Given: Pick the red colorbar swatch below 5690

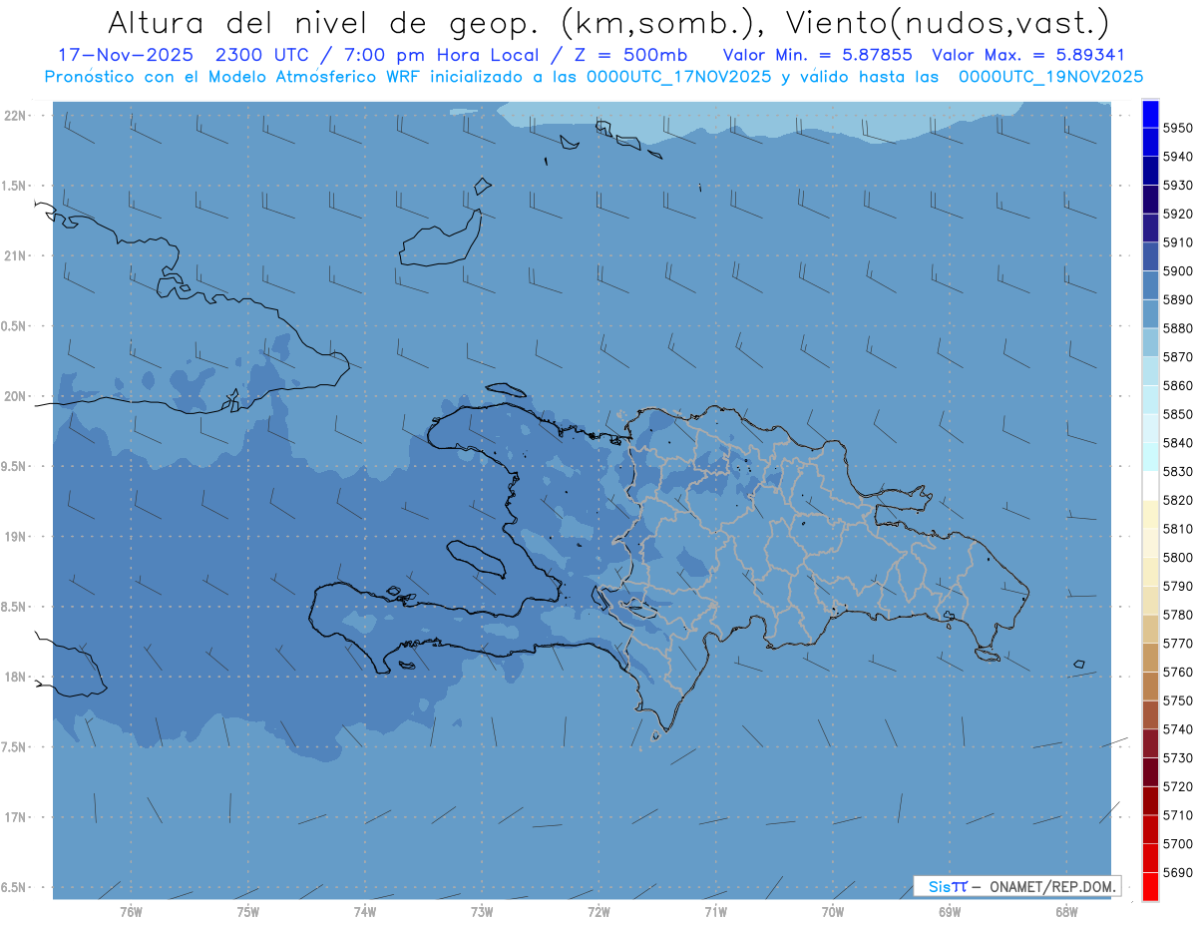Looking at the screenshot, I should 1150,886.
